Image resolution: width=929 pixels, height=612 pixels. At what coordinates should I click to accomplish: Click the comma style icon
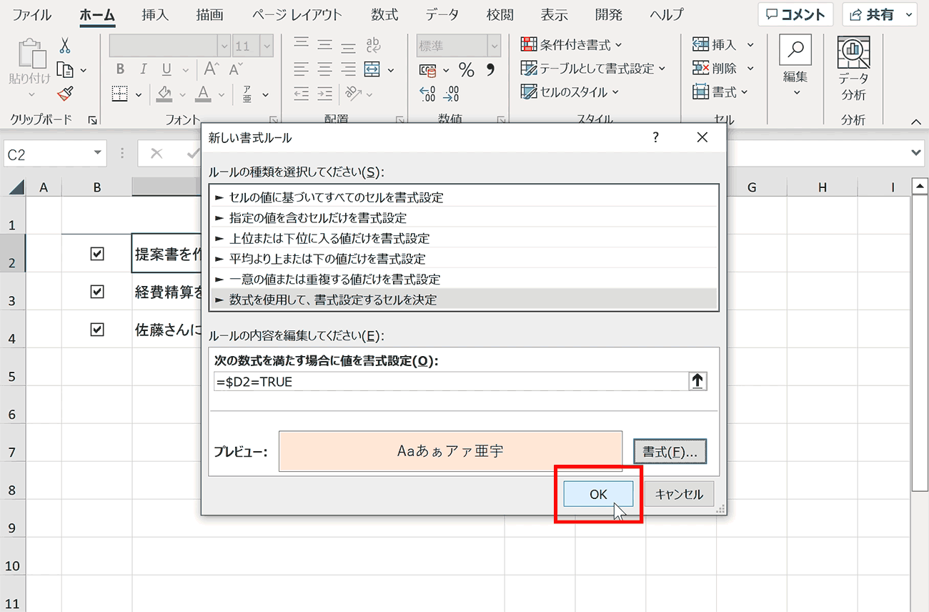[x=491, y=70]
